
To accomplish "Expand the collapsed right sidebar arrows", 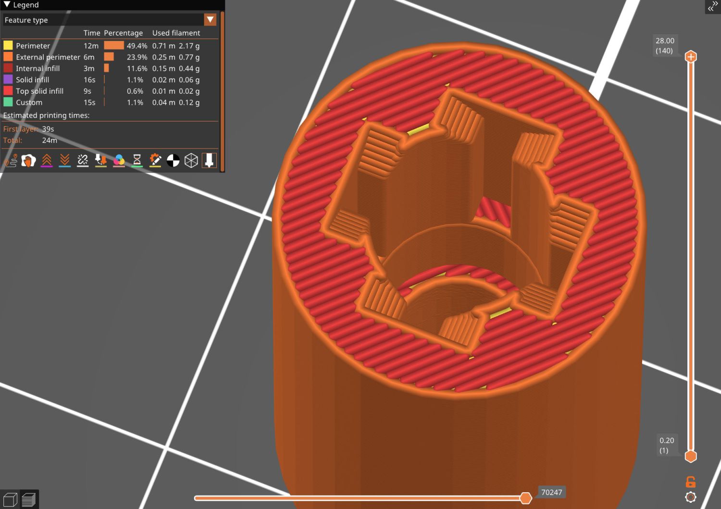I will point(712,7).
